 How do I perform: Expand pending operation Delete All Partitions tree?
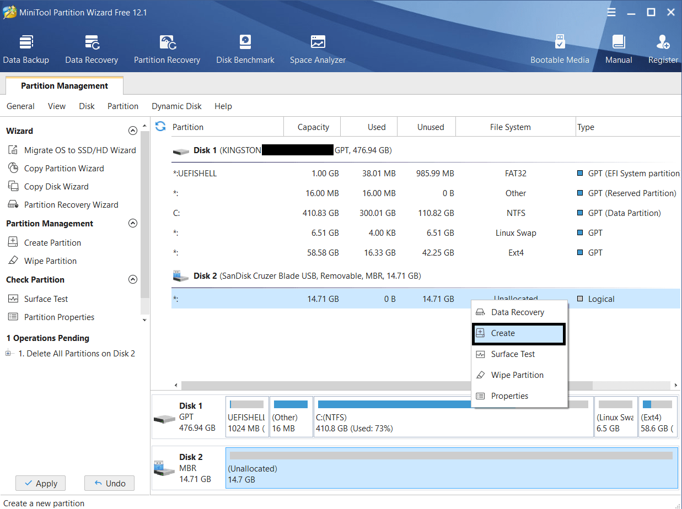click(9, 354)
